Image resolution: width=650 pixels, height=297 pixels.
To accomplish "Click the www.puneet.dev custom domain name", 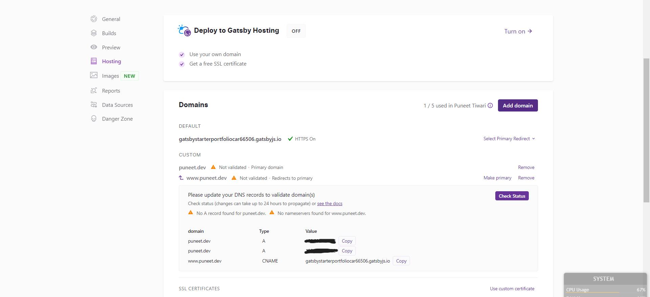I will (x=207, y=178).
